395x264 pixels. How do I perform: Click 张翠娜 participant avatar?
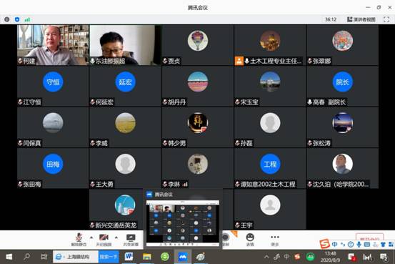click(342, 41)
